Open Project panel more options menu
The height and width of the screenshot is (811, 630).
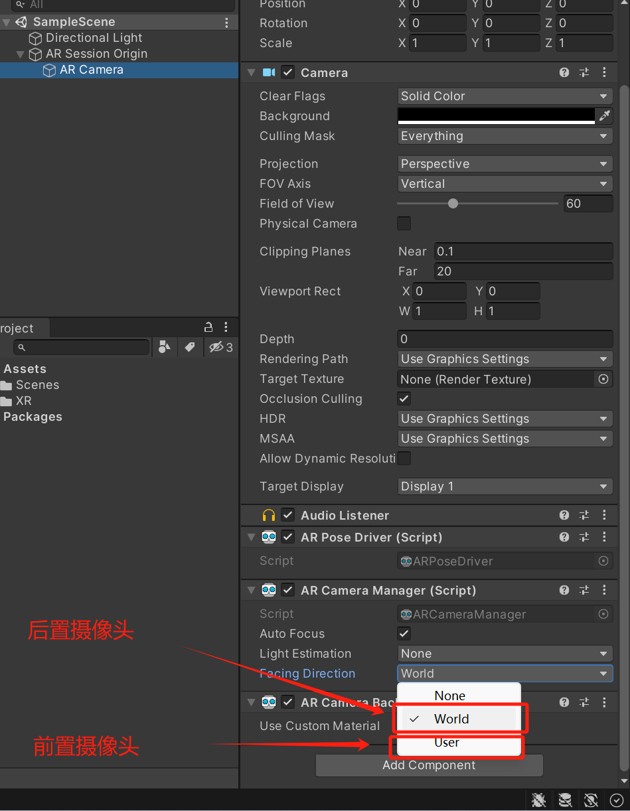click(x=226, y=327)
